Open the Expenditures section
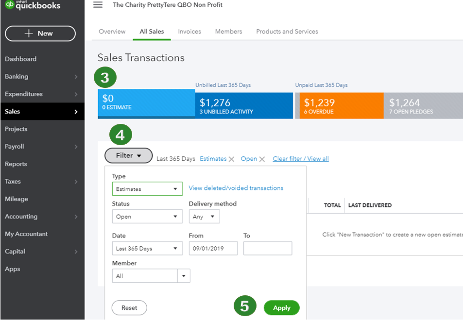Image resolution: width=463 pixels, height=321 pixels. tap(24, 94)
